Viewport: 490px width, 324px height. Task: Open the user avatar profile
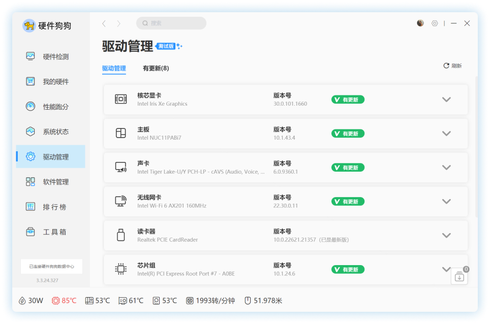click(x=420, y=23)
